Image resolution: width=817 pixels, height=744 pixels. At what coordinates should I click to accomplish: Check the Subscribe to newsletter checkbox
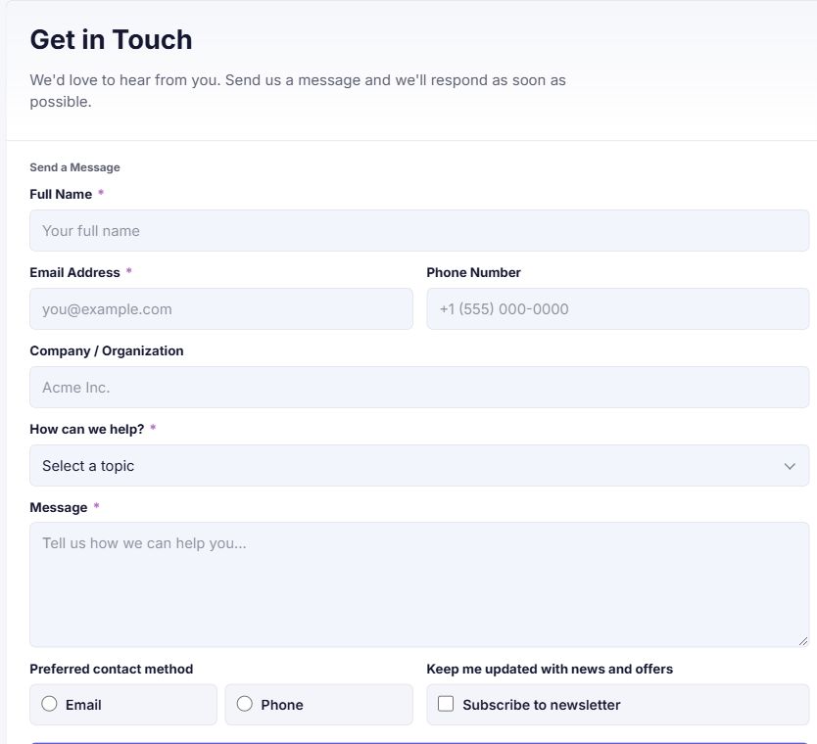pos(446,704)
